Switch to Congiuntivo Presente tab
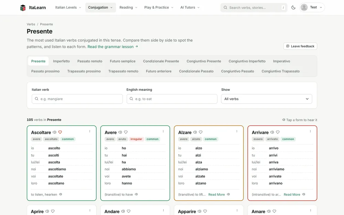The height and width of the screenshot is (215, 344). coord(204,61)
